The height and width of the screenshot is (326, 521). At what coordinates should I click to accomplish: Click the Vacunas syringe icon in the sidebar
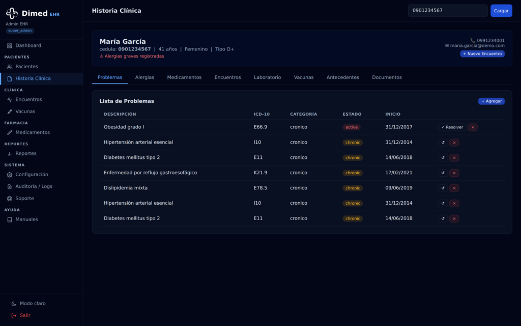click(x=10, y=112)
